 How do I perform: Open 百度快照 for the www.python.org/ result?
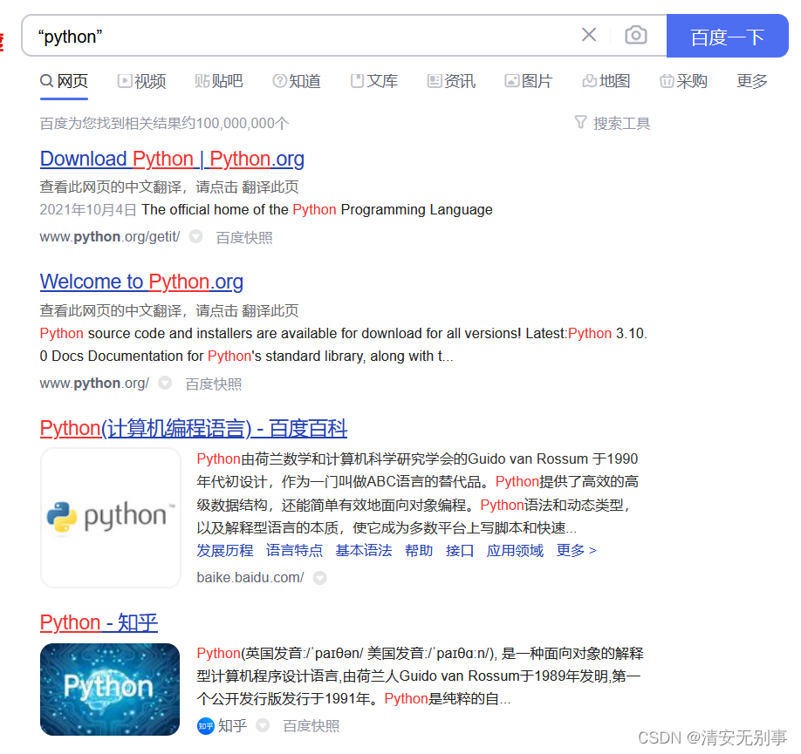click(x=214, y=384)
